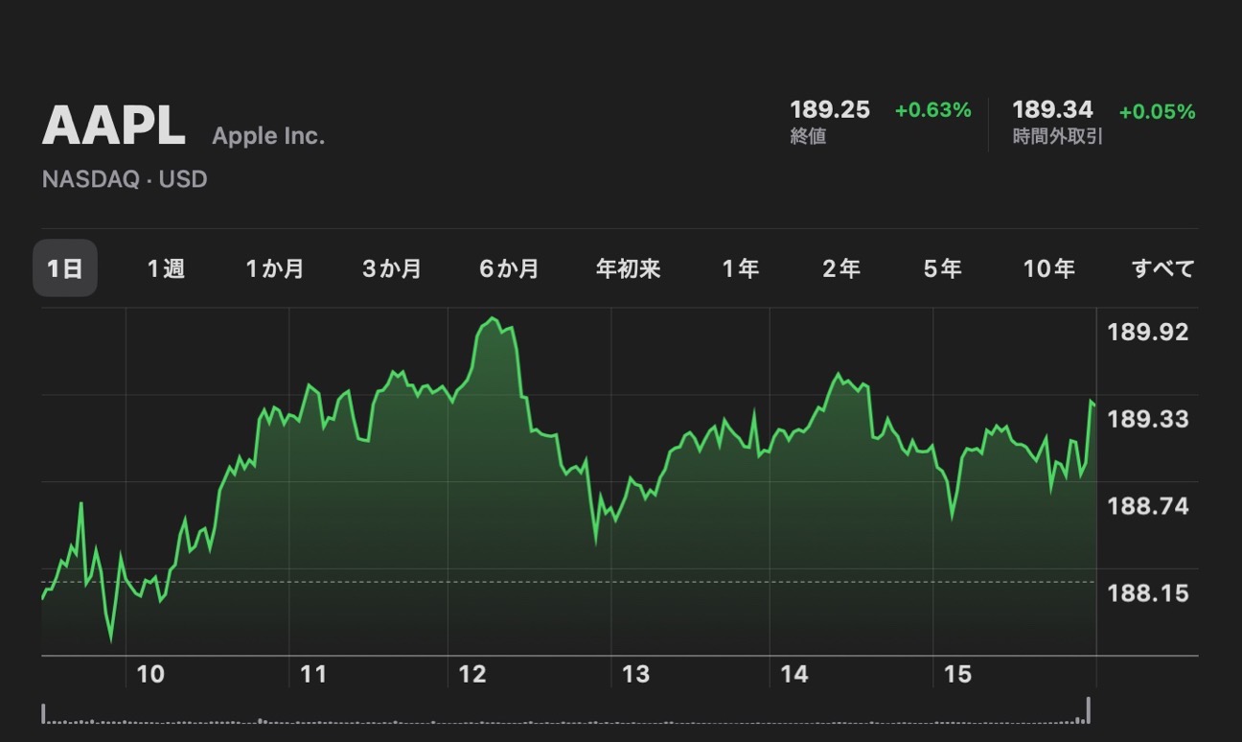
Task: Switch to the 1か月 range tab
Action: 275,268
